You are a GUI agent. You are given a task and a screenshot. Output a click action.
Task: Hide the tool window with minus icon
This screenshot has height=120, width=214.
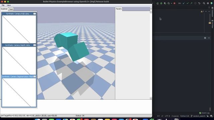pyautogui.click(x=209, y=38)
